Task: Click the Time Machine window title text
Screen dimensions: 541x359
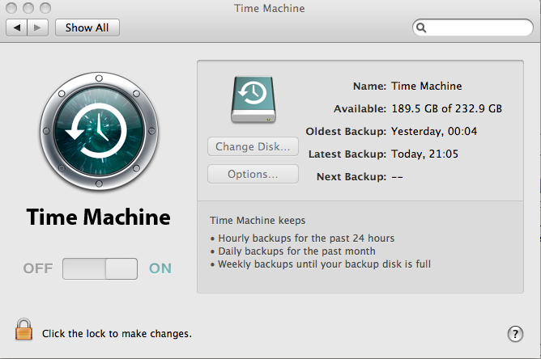Action: click(x=270, y=7)
